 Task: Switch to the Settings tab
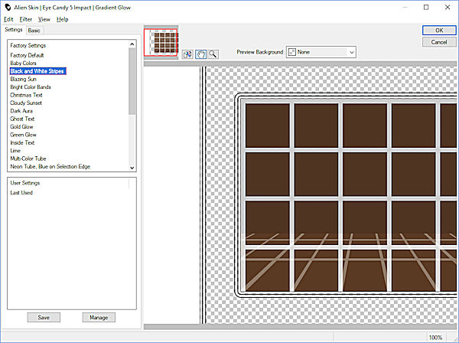14,30
